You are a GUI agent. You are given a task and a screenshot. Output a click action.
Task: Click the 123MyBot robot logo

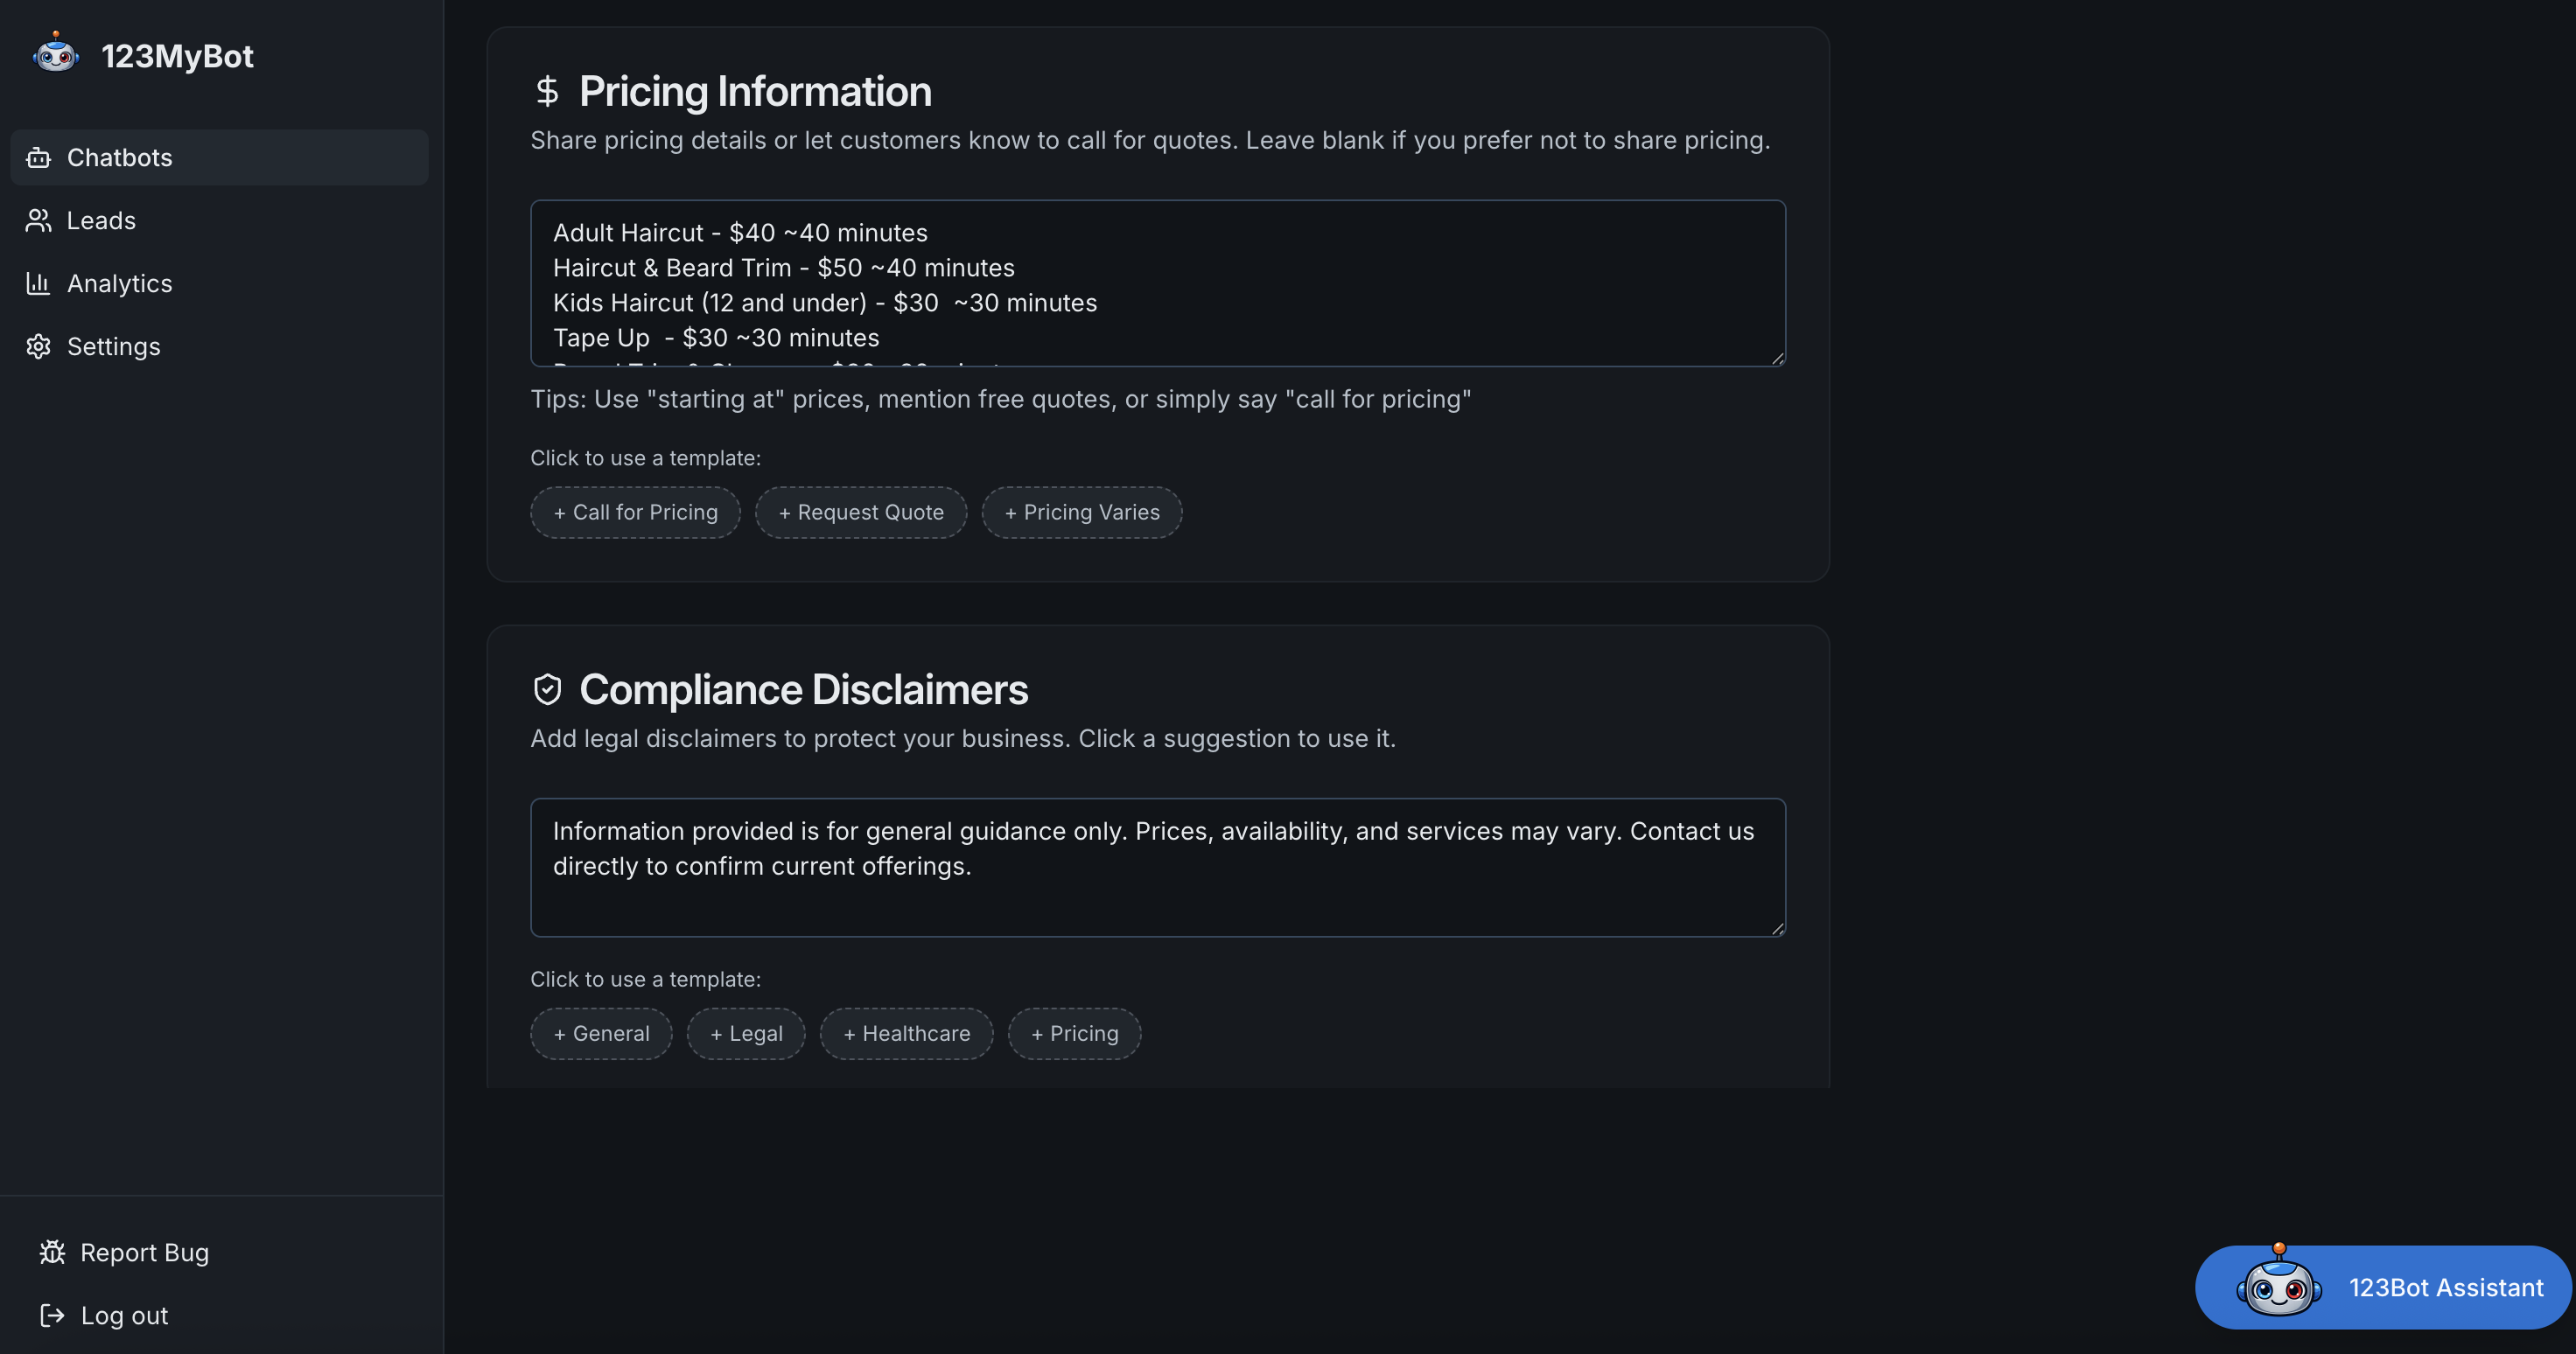click(56, 54)
